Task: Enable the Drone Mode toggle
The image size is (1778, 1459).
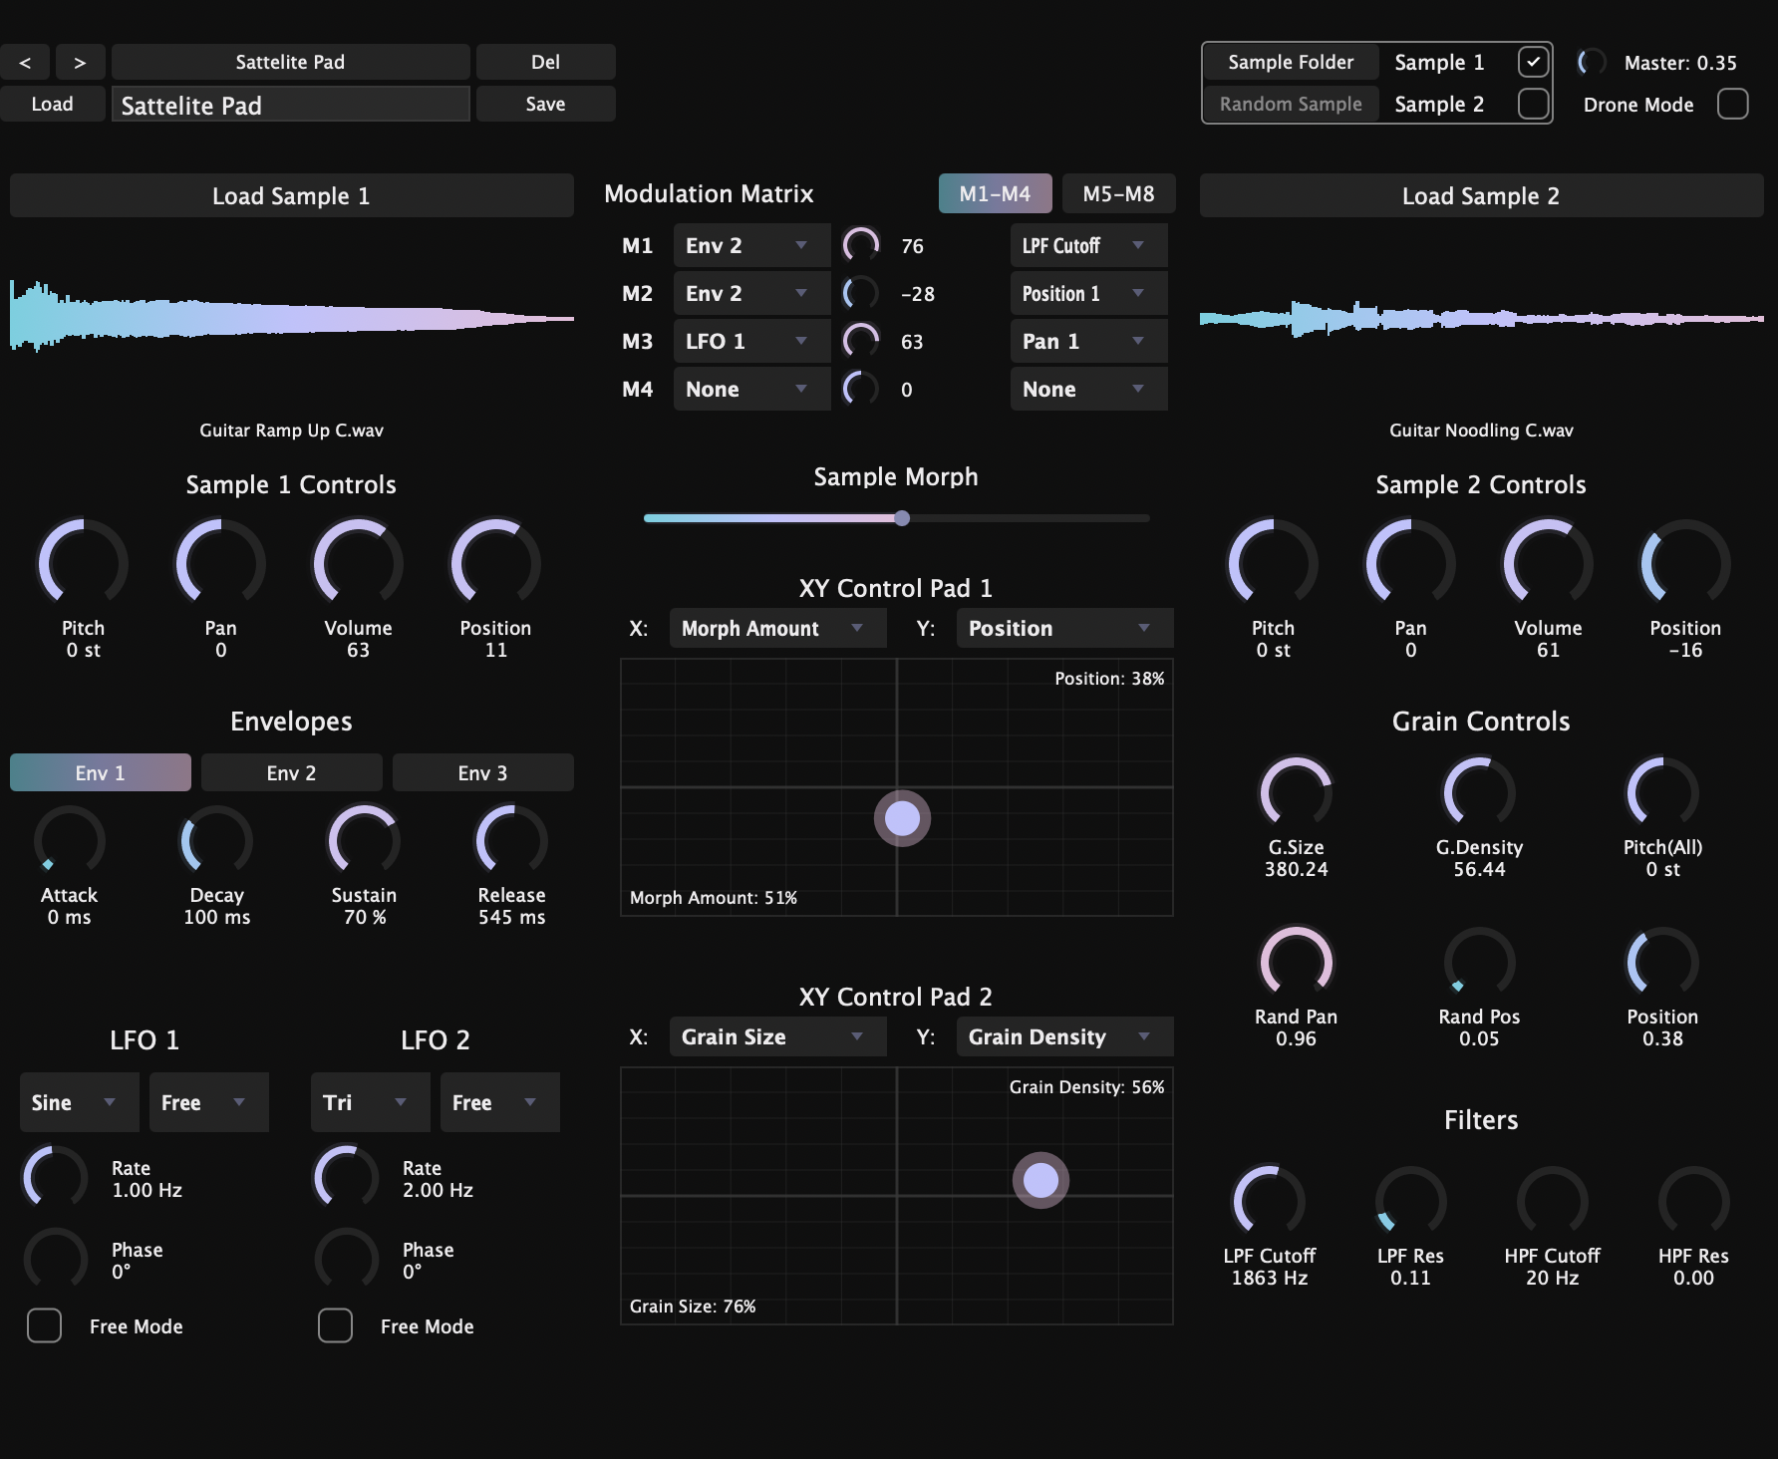Action: pyautogui.click(x=1733, y=103)
